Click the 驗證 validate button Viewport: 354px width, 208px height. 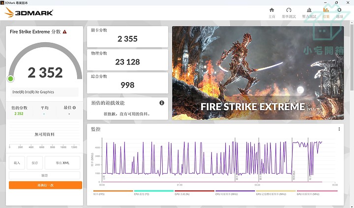[x=44, y=175]
